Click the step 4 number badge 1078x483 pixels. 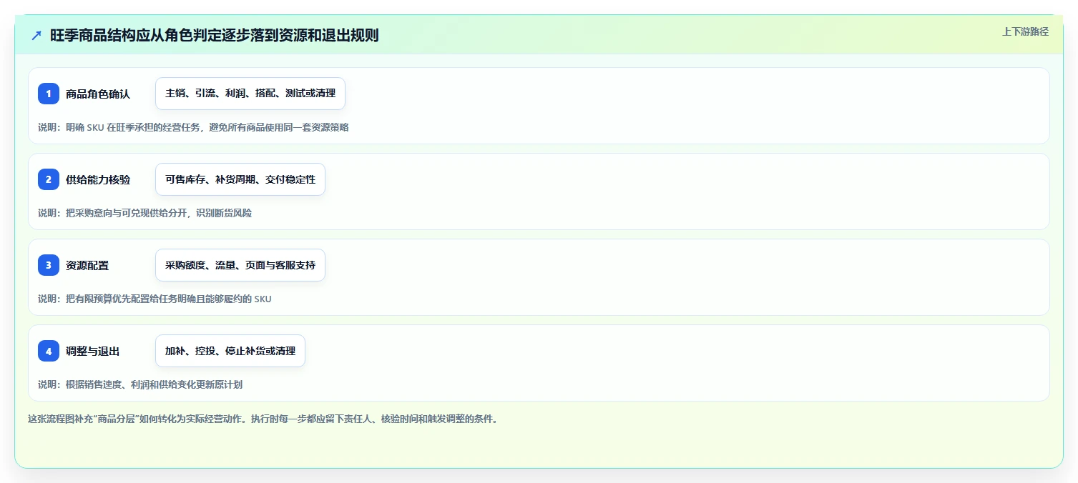click(49, 351)
